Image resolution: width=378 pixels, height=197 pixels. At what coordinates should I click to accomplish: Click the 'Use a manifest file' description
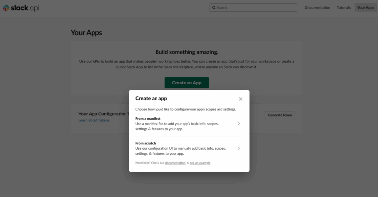pos(177,126)
